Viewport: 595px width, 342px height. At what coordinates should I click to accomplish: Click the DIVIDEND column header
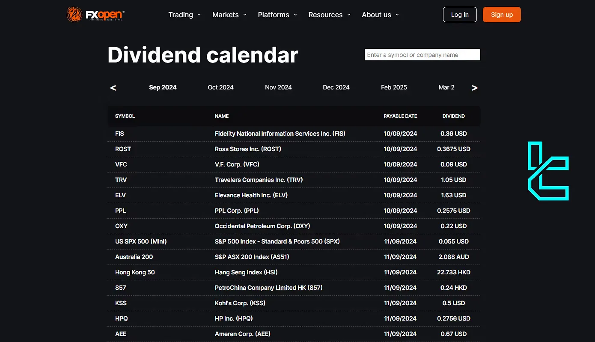tap(454, 116)
